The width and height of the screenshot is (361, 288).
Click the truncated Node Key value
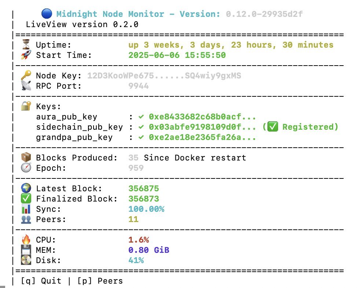[x=164, y=76]
